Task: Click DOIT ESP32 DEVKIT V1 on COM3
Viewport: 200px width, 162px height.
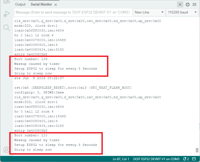Action: [x=156, y=159]
